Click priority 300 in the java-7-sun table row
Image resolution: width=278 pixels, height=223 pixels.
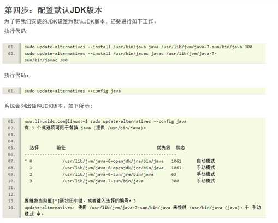175,181
